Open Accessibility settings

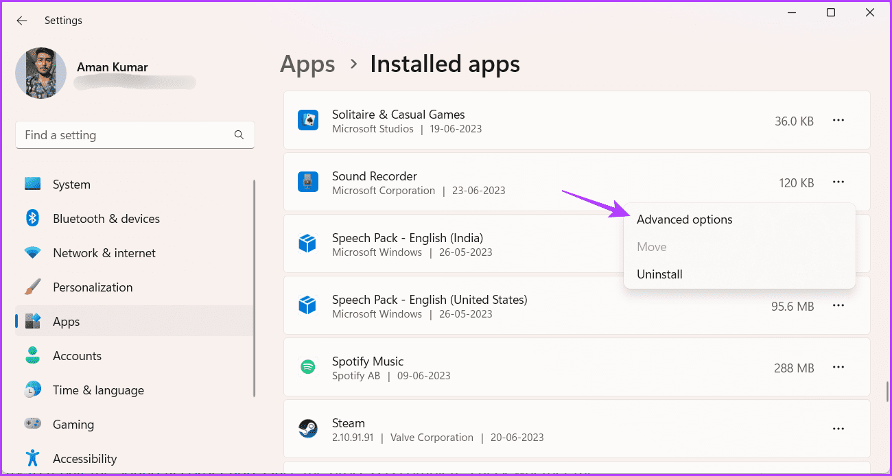[x=134, y=459]
